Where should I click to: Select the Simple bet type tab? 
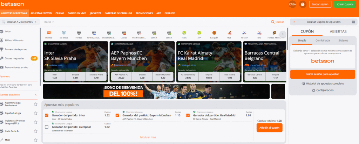point(302,41)
